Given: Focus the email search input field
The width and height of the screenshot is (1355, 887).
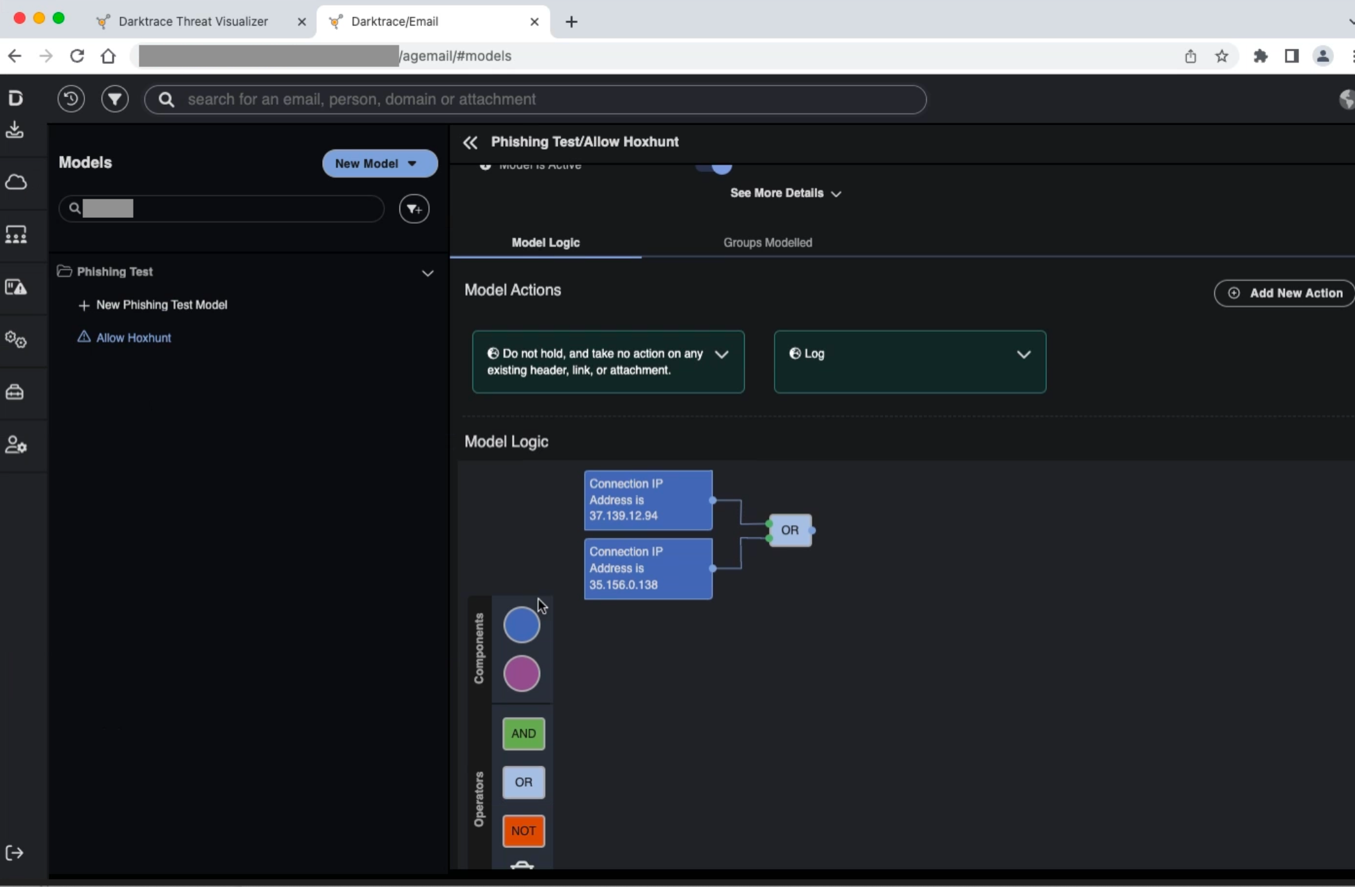Looking at the screenshot, I should pos(535,99).
